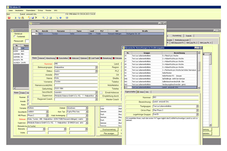Click the Cut scissors icon

point(15,18)
